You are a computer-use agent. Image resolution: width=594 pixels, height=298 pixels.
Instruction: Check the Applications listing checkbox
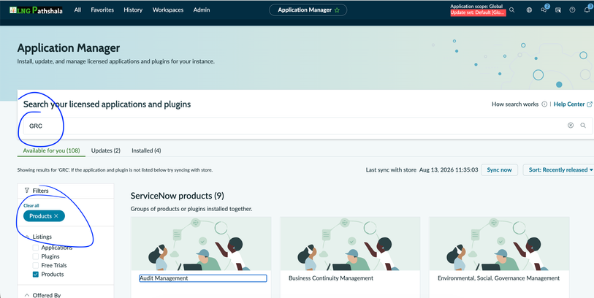pos(36,248)
